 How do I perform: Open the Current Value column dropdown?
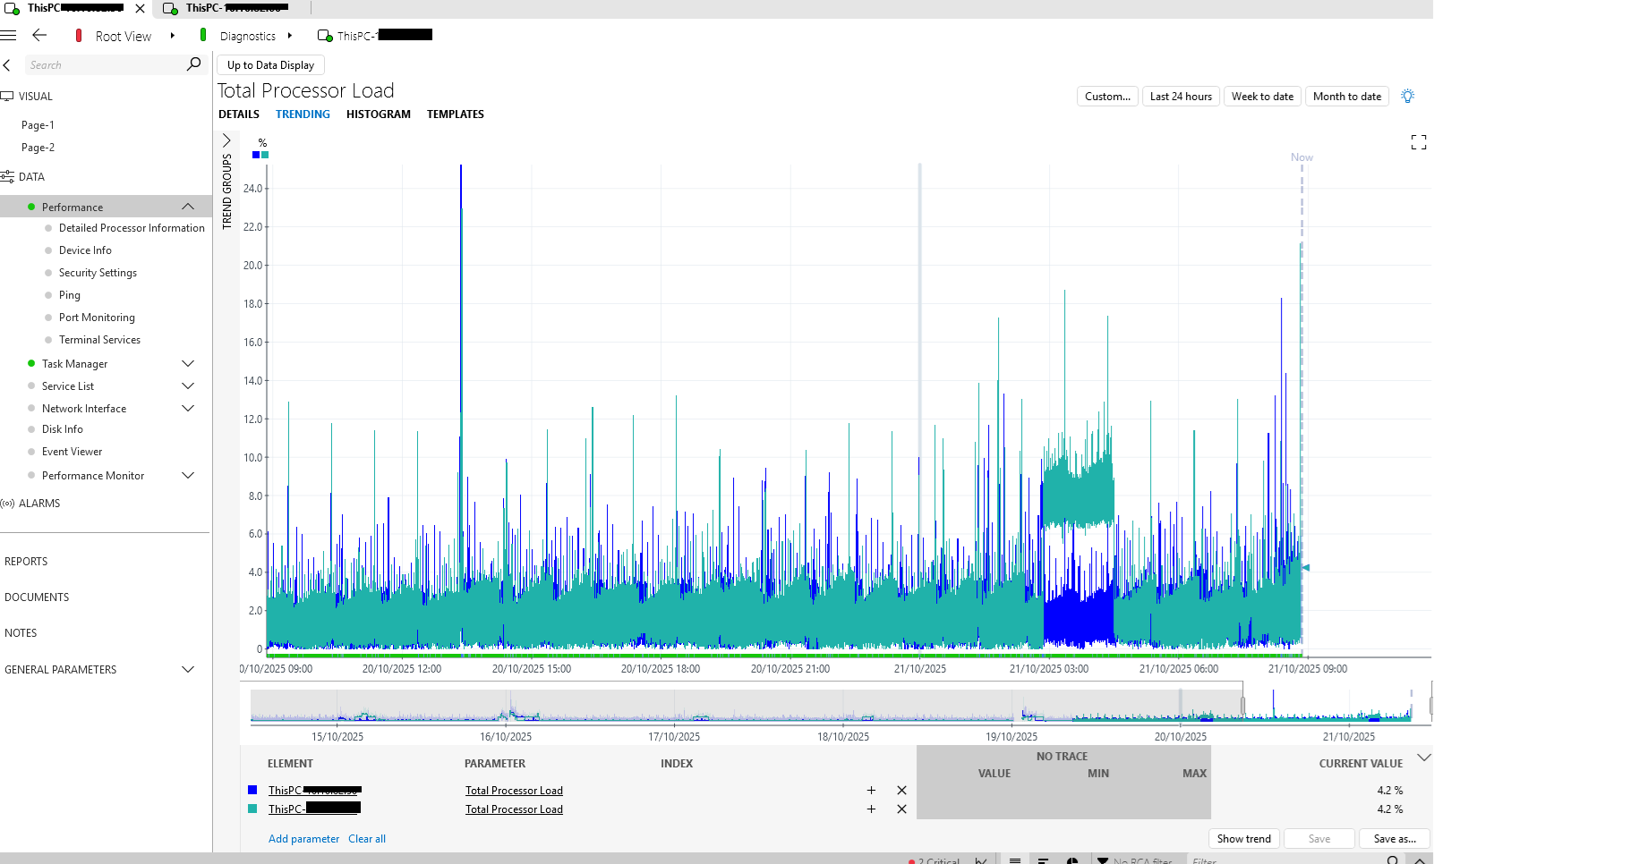pos(1423,758)
